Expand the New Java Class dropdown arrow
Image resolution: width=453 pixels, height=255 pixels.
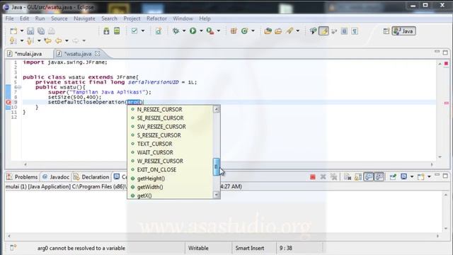(253, 30)
